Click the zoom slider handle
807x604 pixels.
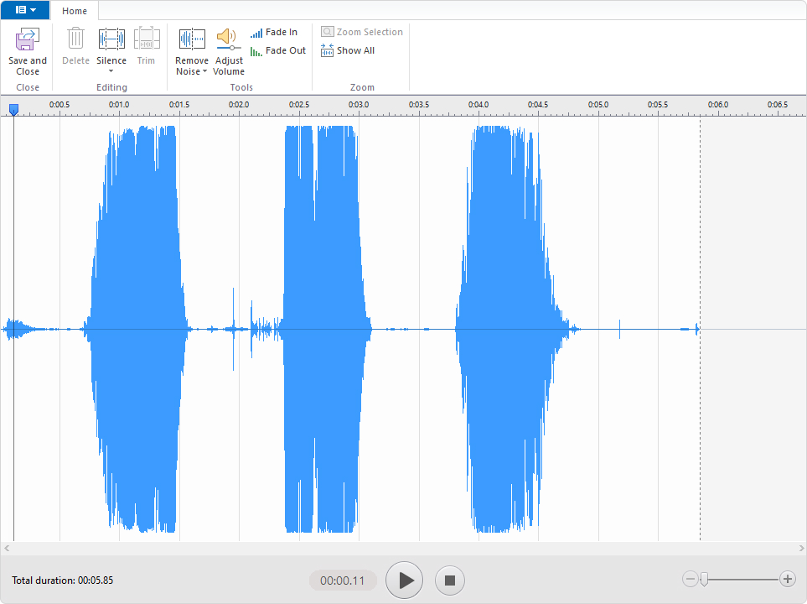705,579
